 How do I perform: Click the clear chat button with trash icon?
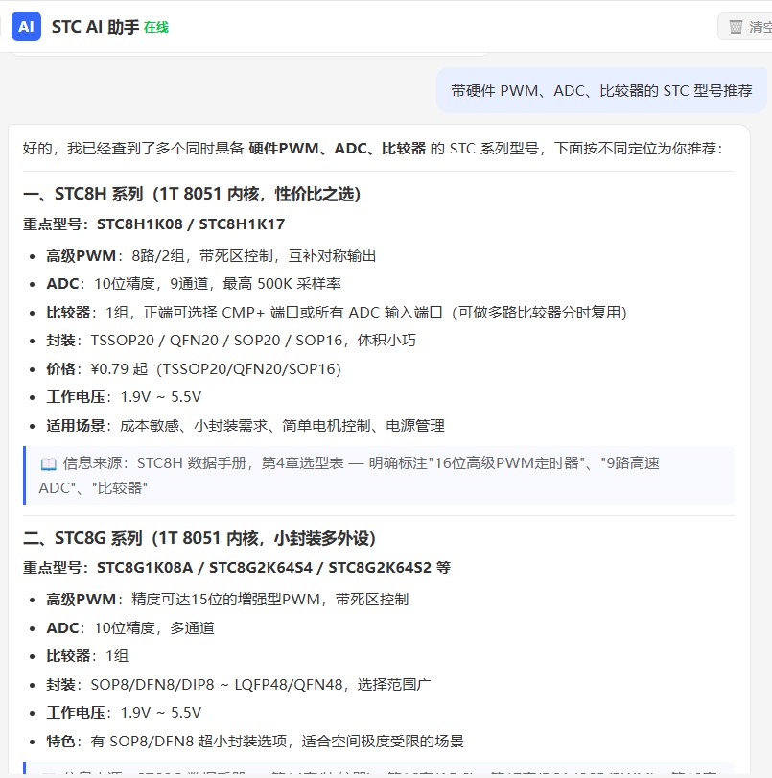click(745, 27)
